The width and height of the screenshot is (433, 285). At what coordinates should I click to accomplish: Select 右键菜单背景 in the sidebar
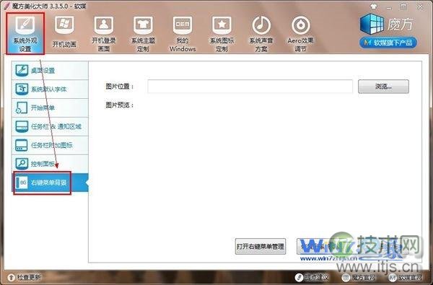(50, 183)
